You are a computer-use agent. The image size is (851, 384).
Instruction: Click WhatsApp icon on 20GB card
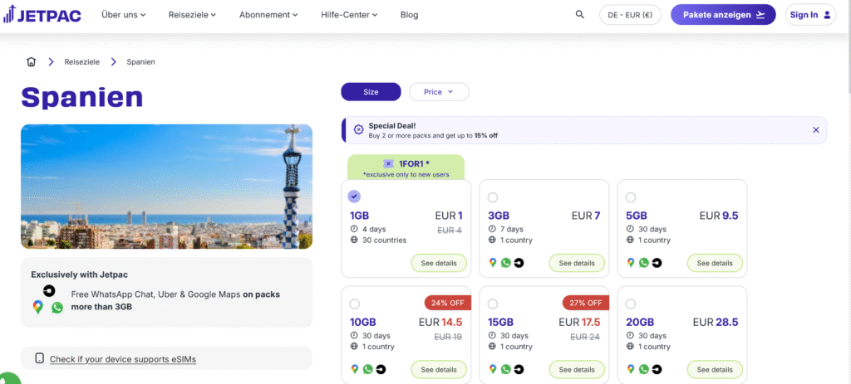[x=644, y=369]
